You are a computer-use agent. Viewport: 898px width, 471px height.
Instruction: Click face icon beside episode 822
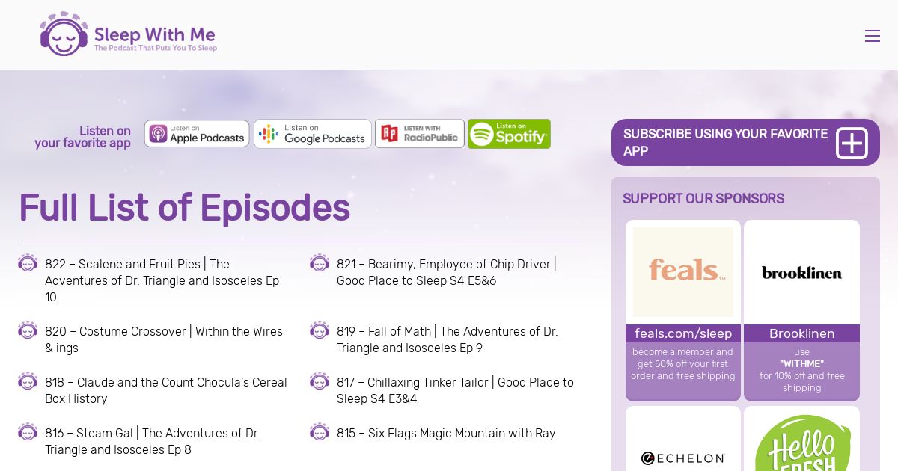[28, 263]
